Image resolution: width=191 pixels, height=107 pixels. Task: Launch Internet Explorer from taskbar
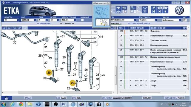[x=13, y=104]
